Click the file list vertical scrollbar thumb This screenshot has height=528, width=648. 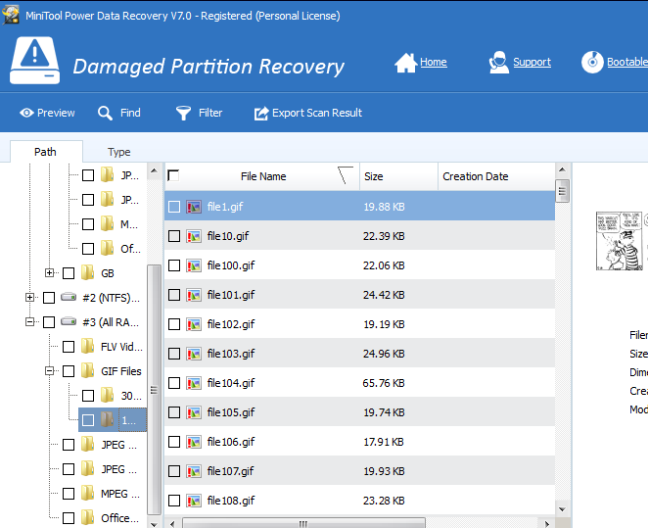click(x=562, y=191)
